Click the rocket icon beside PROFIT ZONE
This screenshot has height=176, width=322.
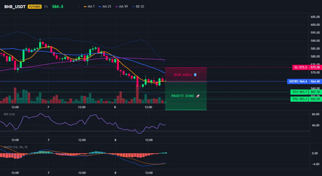click(x=198, y=96)
